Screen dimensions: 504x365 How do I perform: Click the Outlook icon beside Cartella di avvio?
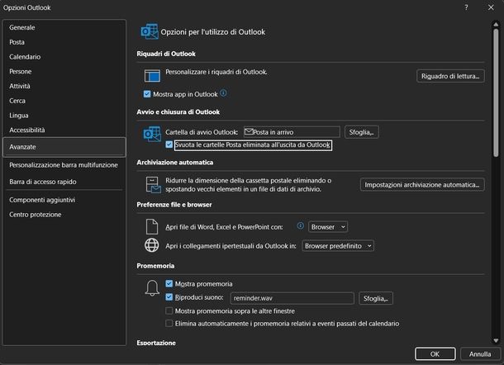[x=152, y=134]
